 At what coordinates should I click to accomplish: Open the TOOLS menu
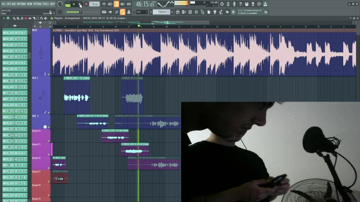pyautogui.click(x=46, y=4)
